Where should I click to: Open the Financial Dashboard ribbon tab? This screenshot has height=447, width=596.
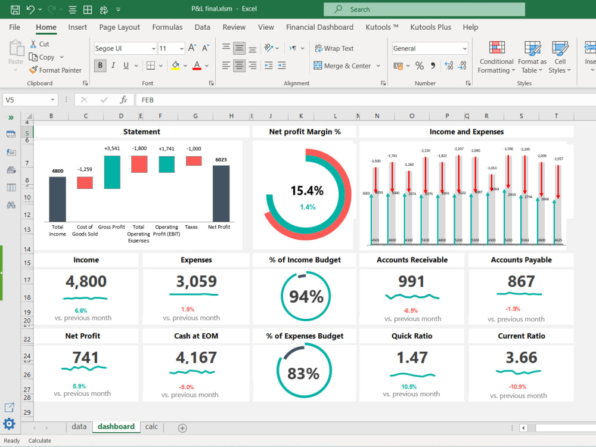pyautogui.click(x=319, y=27)
